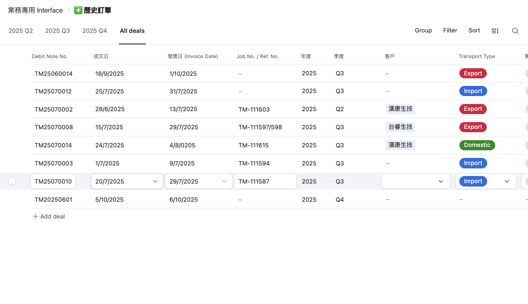Edit the Debit Note field TM25070010
This screenshot has width=528, height=304.
(x=53, y=181)
